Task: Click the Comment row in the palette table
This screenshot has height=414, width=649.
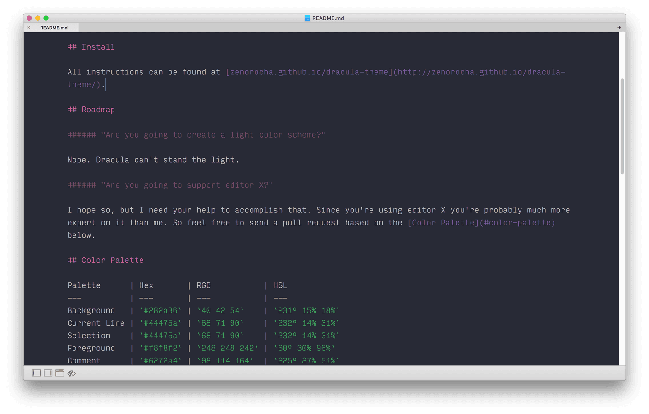Action: [x=84, y=360]
